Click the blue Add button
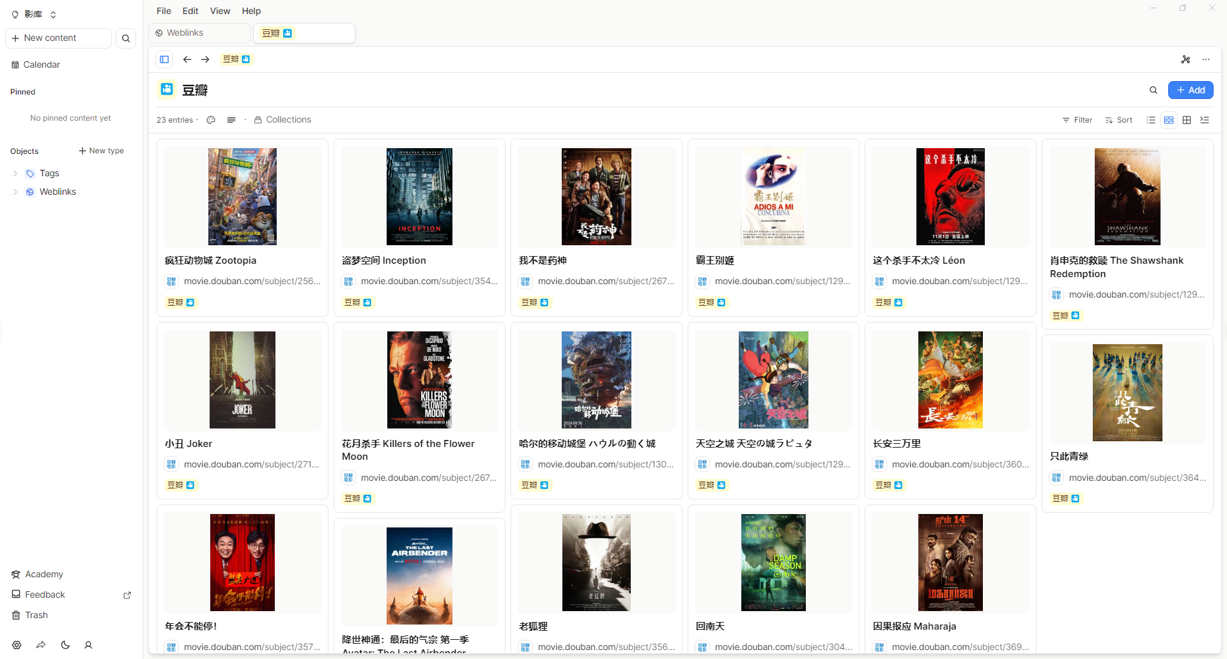The height and width of the screenshot is (659, 1227). (1190, 90)
